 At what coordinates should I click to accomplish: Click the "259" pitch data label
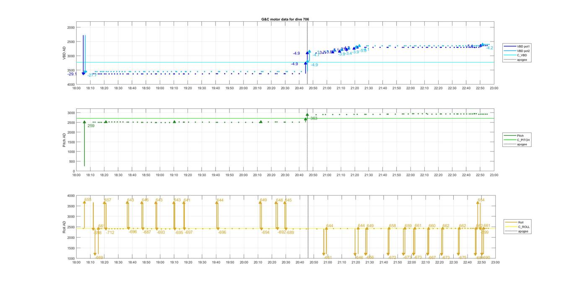[x=91, y=126]
